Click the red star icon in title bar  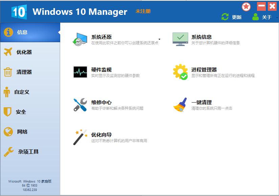(x=247, y=6)
